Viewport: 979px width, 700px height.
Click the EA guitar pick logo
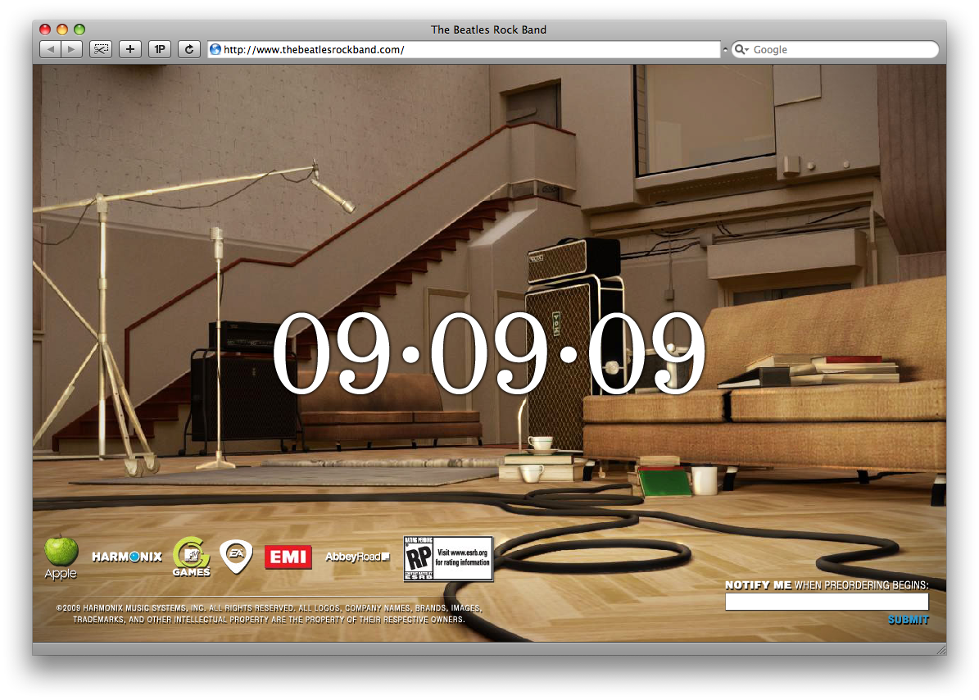(236, 555)
